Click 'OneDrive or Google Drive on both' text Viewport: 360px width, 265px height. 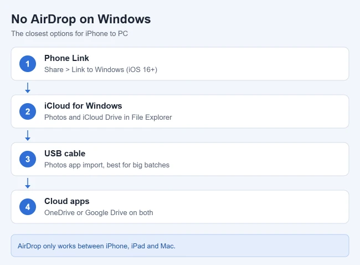99,213
